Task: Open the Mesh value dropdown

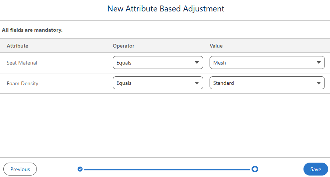Action: (267, 63)
